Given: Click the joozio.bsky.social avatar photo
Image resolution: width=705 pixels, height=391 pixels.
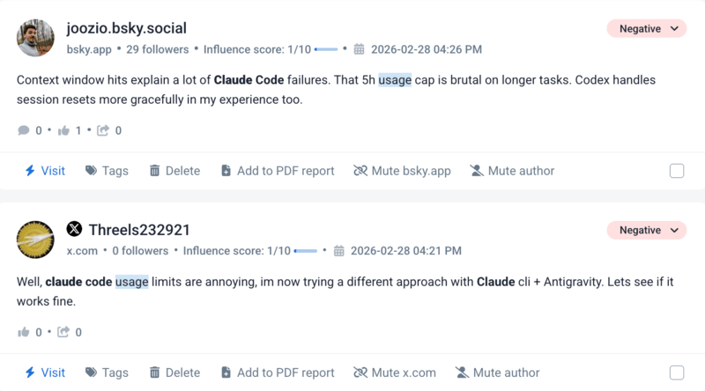Looking at the screenshot, I should tap(36, 38).
